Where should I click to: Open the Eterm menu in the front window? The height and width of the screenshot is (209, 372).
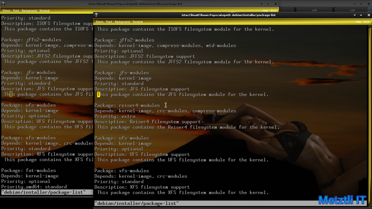(x=100, y=22)
